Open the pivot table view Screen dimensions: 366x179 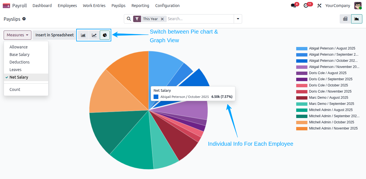point(345,19)
